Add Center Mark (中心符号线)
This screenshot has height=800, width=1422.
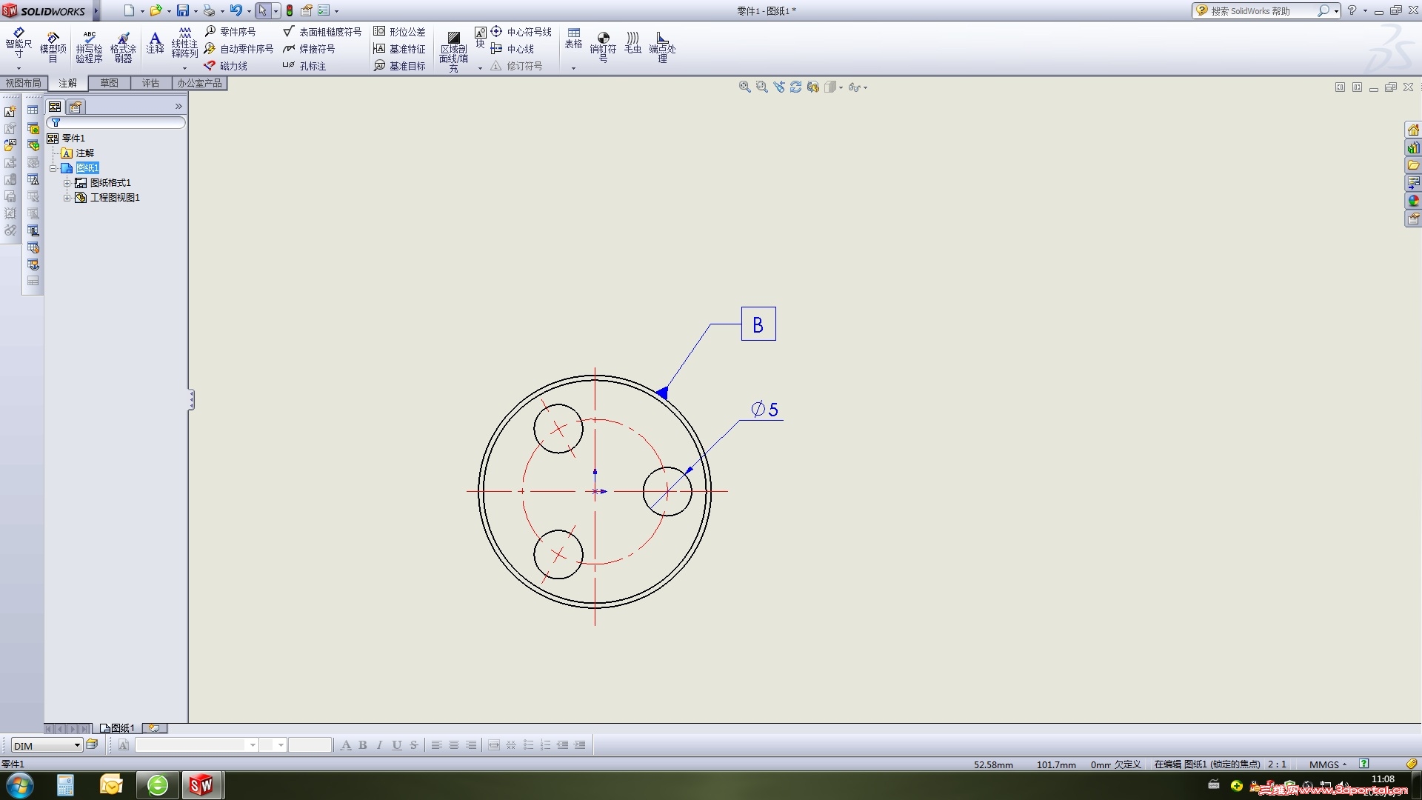521,31
